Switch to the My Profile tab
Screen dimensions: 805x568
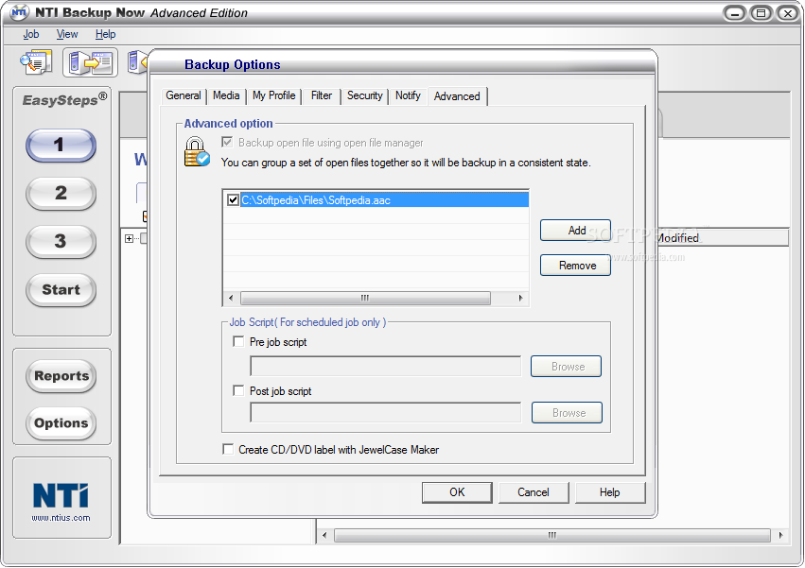point(273,95)
